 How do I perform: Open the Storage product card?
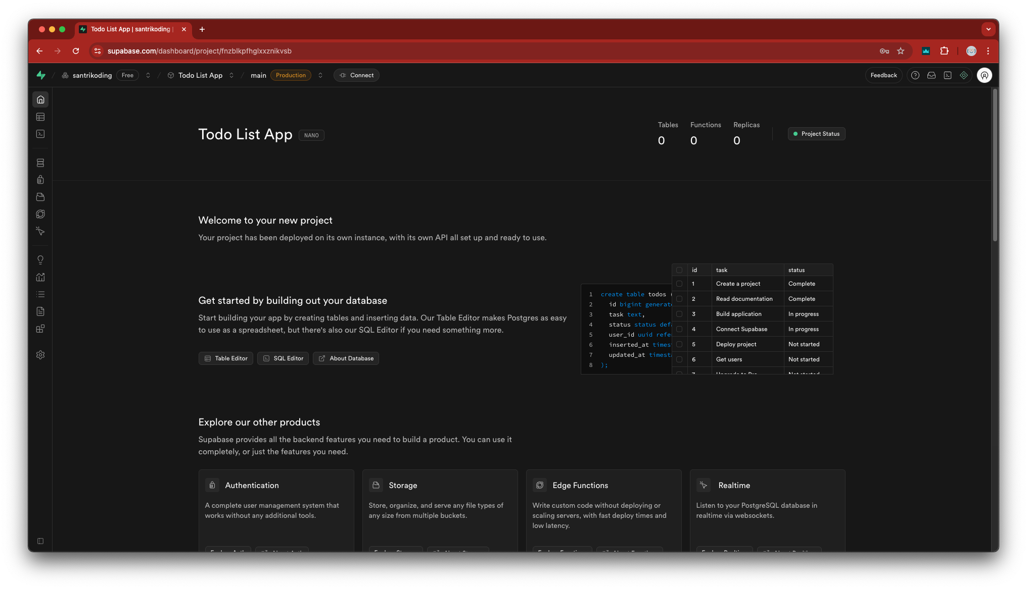(440, 510)
